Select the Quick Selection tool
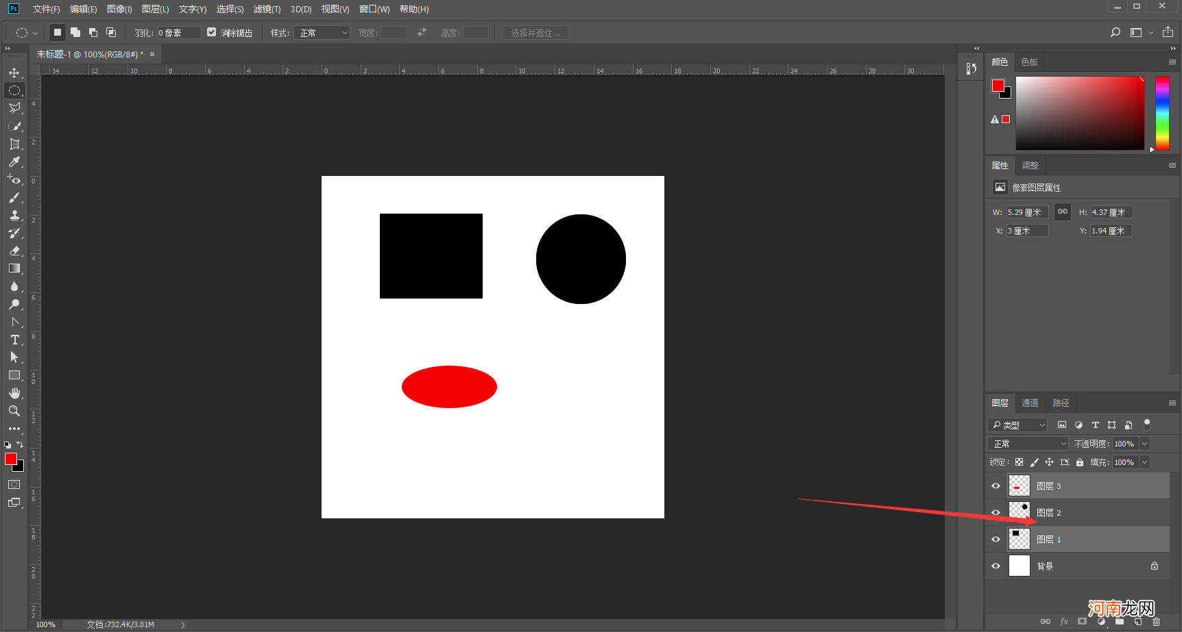The width and height of the screenshot is (1182, 632). pos(14,126)
